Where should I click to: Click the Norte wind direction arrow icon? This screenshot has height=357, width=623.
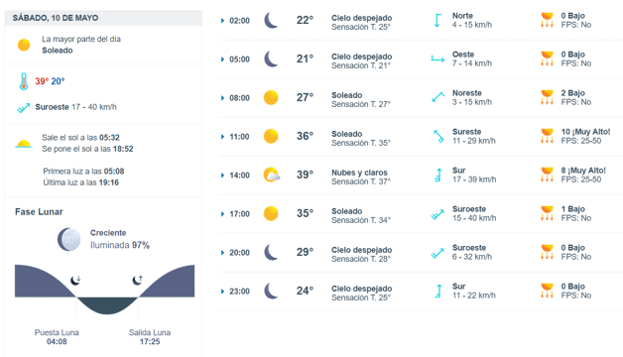pos(437,20)
